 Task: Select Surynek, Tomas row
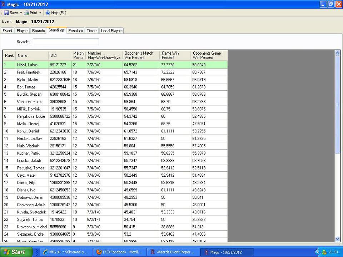[x=115, y=220]
